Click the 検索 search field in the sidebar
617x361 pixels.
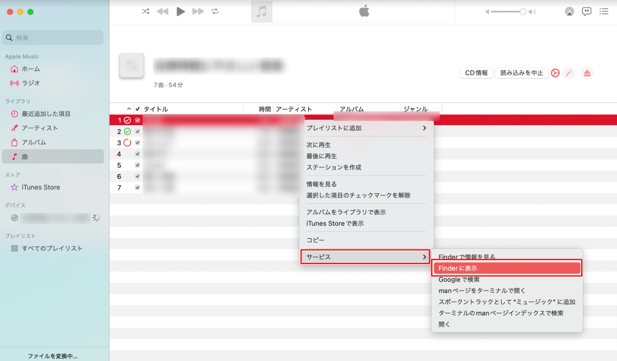(53, 38)
